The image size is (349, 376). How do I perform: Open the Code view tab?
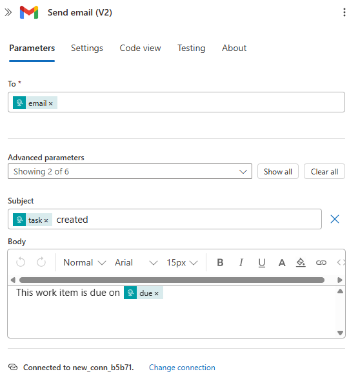pos(140,48)
